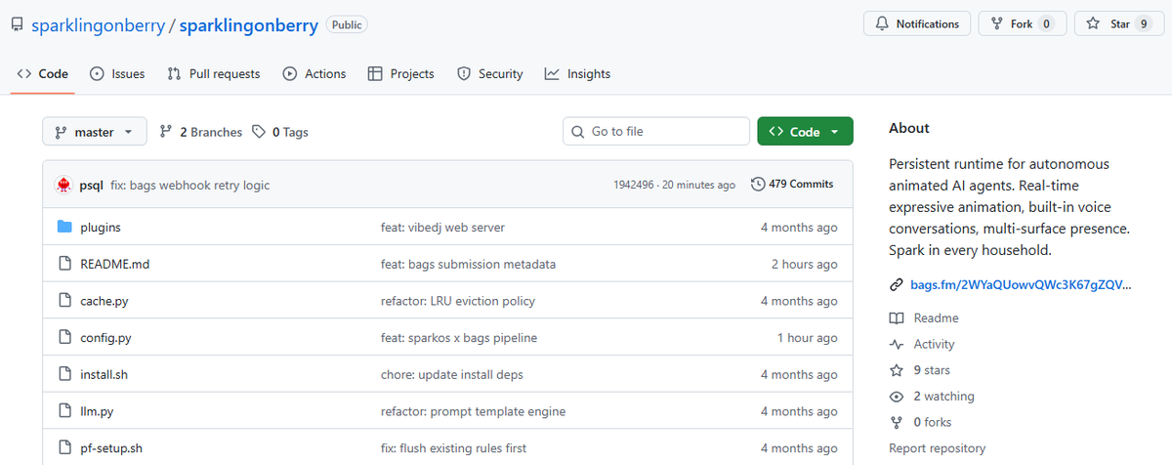
Task: Open the Issues tab
Action: [117, 73]
